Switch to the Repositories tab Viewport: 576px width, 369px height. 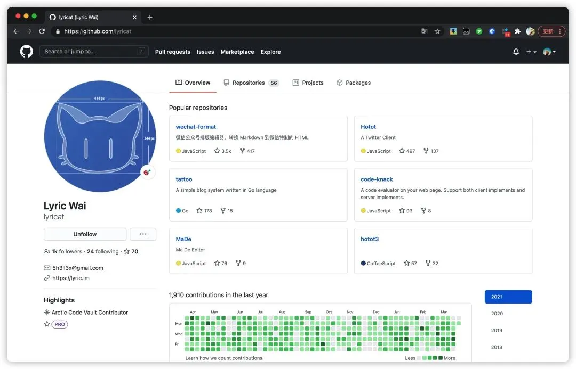click(x=251, y=83)
